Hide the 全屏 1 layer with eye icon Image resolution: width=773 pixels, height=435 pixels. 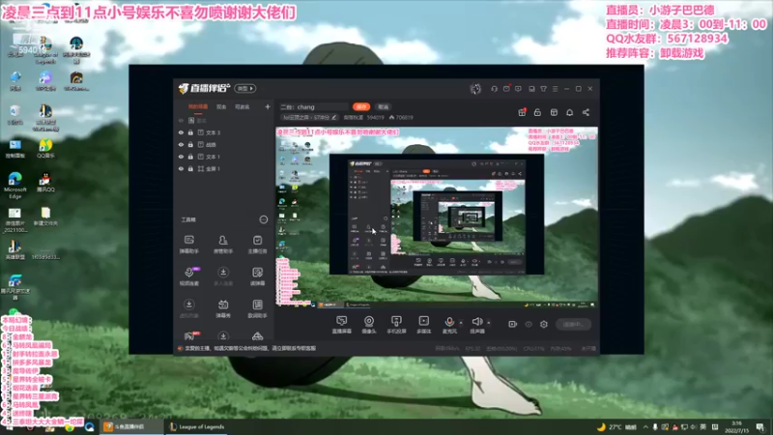tap(181, 168)
